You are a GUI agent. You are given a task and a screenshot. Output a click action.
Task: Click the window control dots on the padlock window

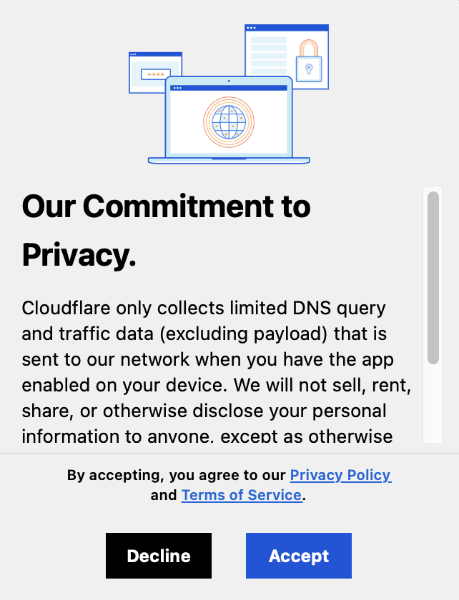[x=252, y=29]
